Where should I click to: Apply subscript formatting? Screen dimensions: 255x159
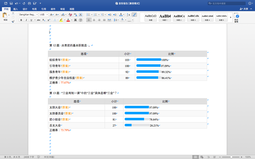[x=43, y=20]
